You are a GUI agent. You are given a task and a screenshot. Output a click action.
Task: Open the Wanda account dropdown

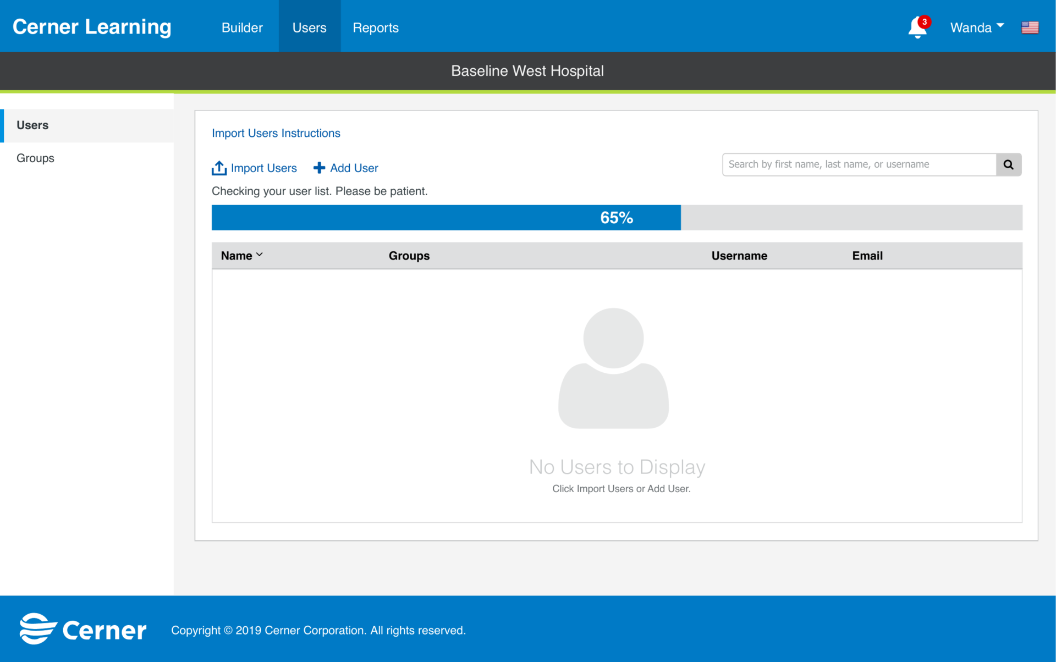(977, 27)
